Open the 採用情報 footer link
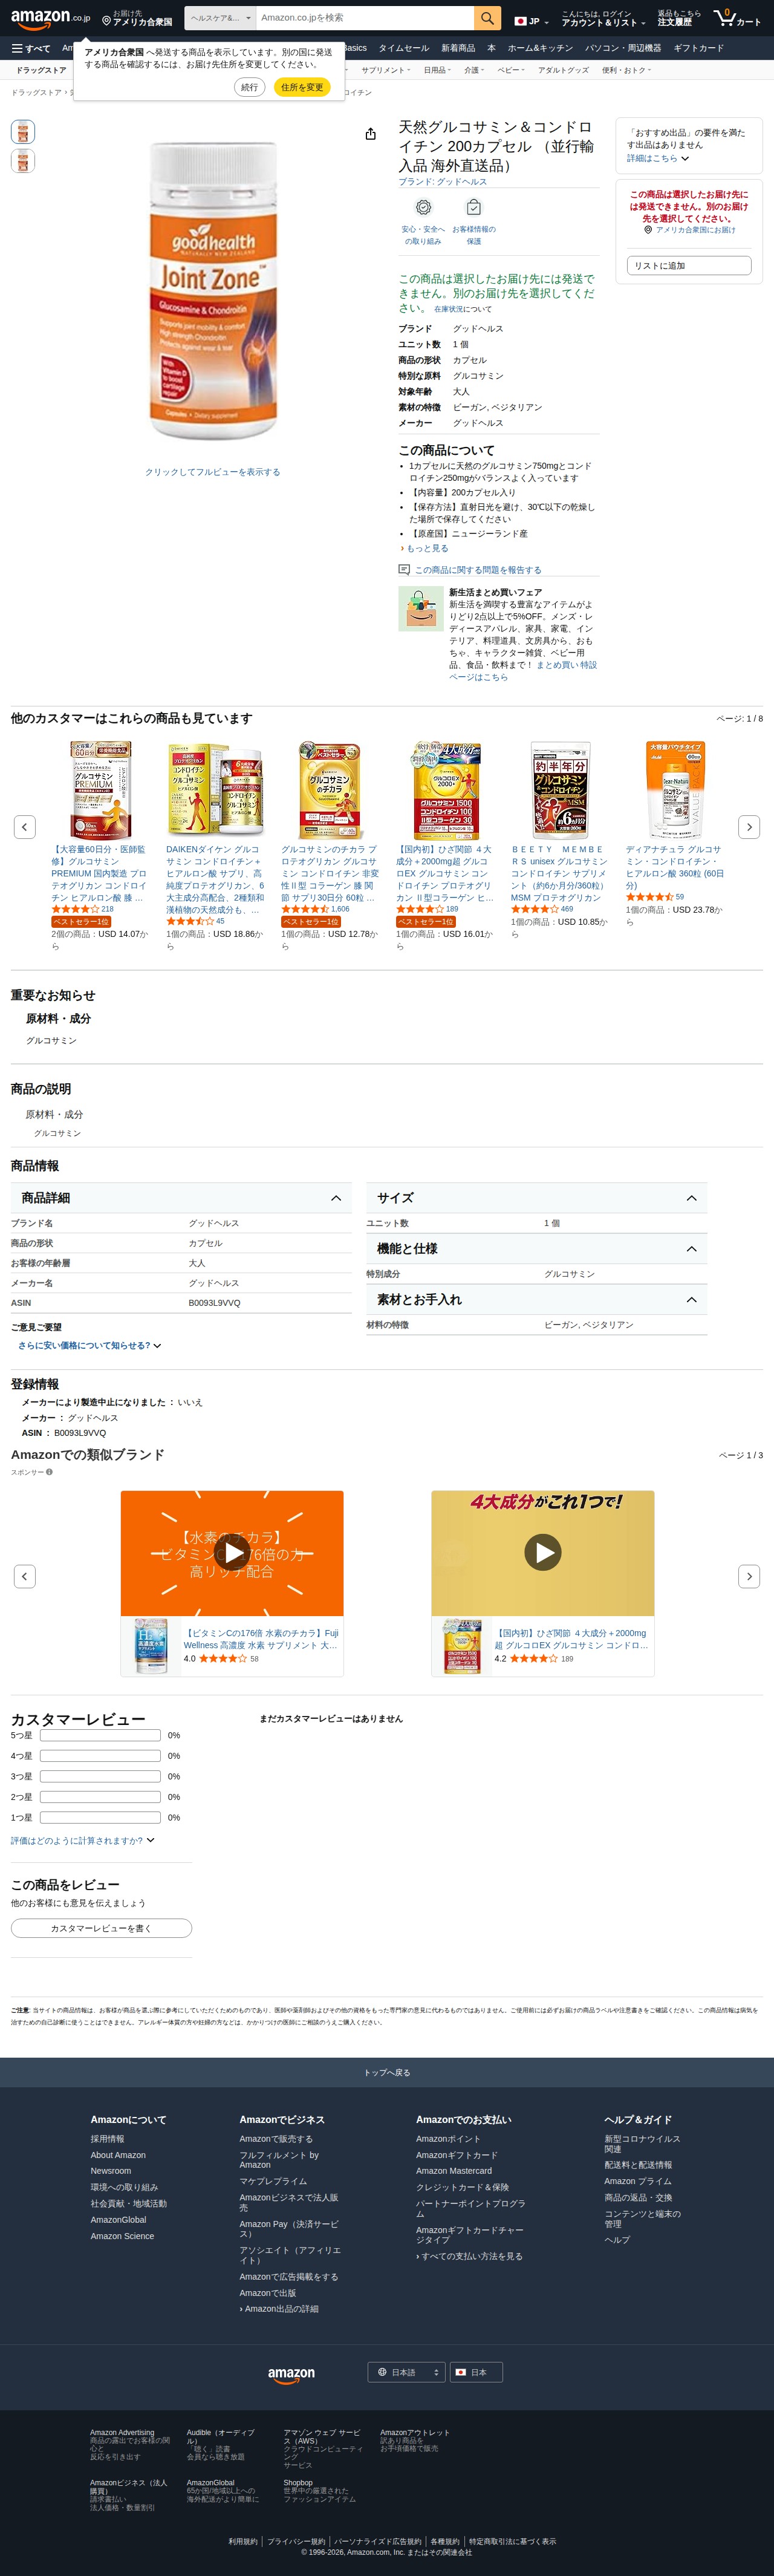 [108, 2139]
